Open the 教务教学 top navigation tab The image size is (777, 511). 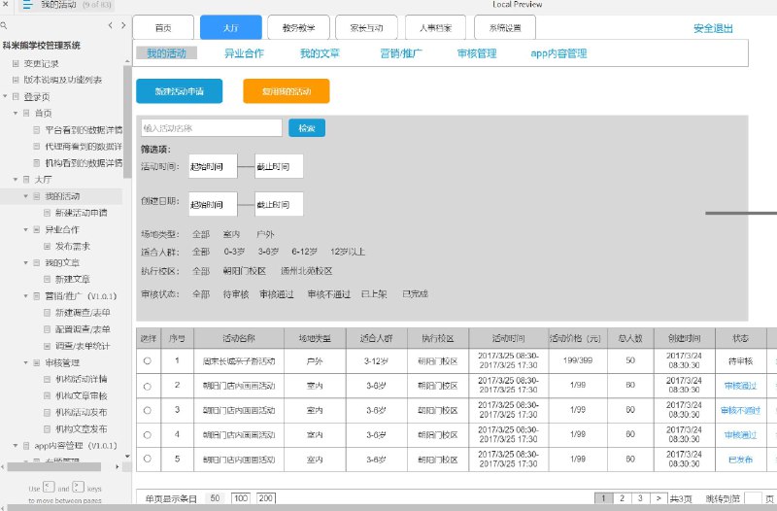click(298, 28)
